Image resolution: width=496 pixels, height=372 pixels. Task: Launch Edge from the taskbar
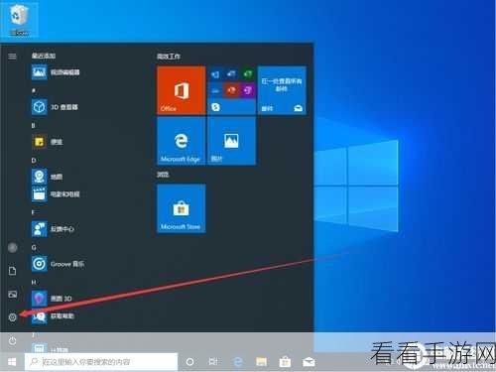click(238, 362)
